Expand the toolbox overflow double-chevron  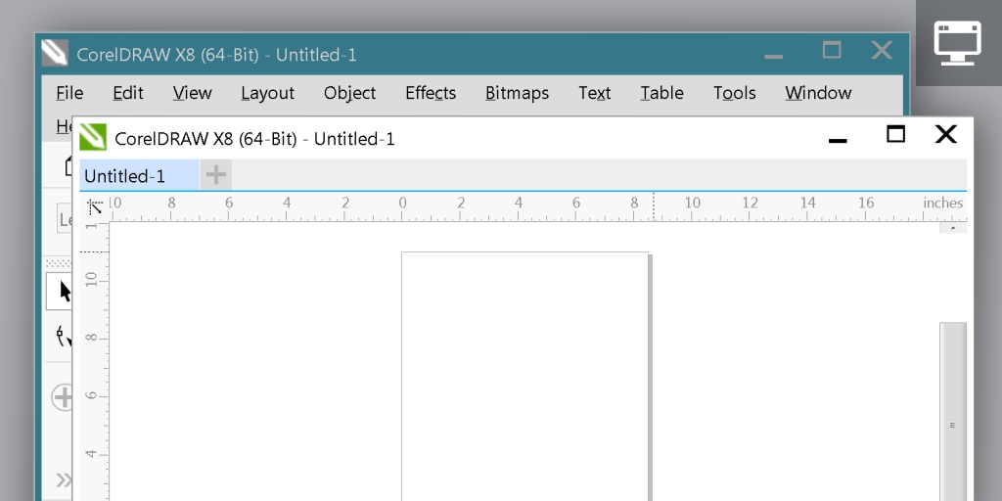(x=63, y=479)
